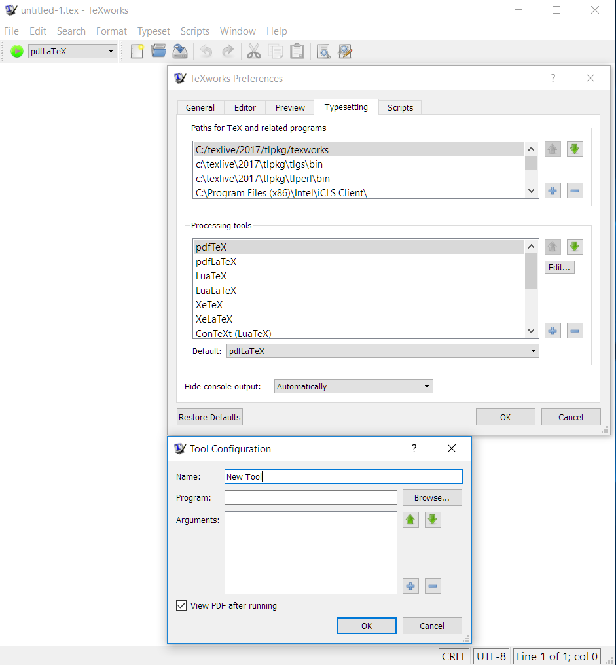Image resolution: width=616 pixels, height=665 pixels.
Task: Select the Intel iCLS Client path entry
Action: click(359, 192)
